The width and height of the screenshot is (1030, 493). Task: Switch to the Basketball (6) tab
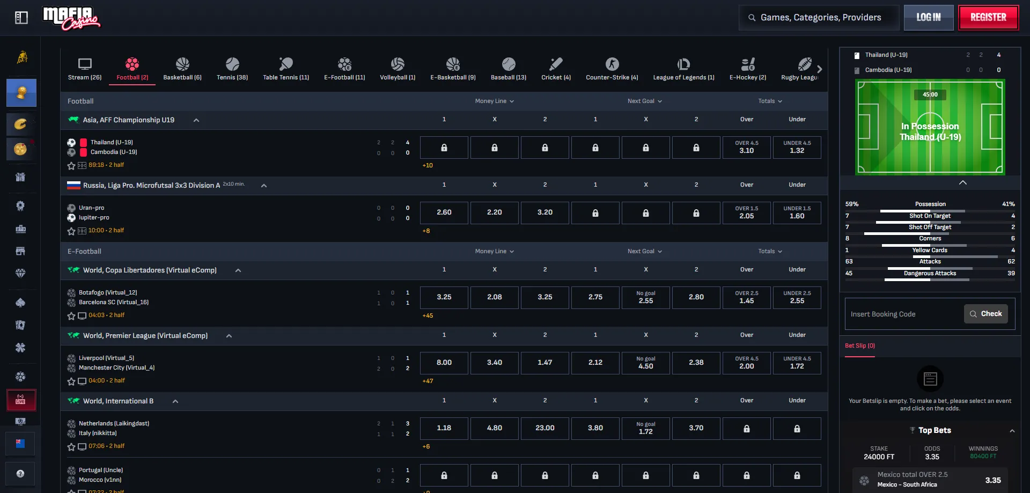(182, 69)
